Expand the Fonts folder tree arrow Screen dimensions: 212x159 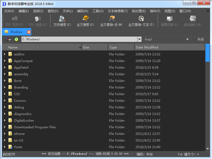click(x=5, y=147)
